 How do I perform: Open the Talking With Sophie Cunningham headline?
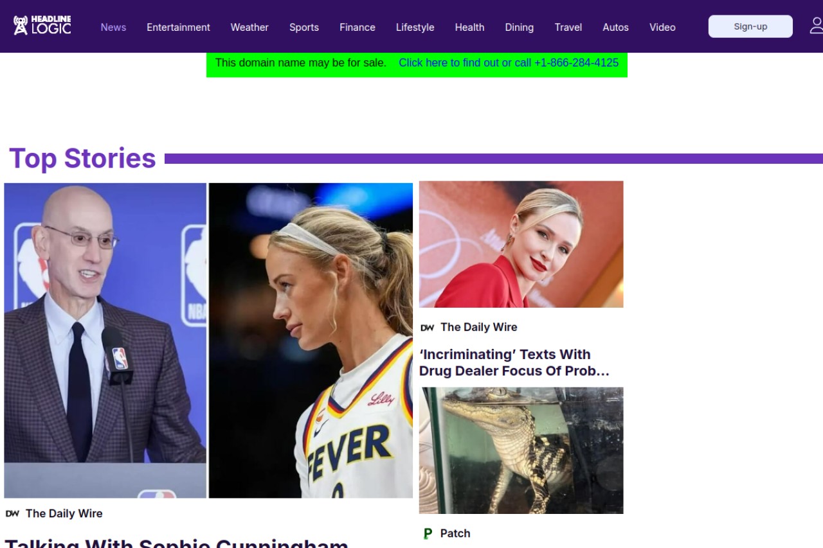pyautogui.click(x=176, y=542)
